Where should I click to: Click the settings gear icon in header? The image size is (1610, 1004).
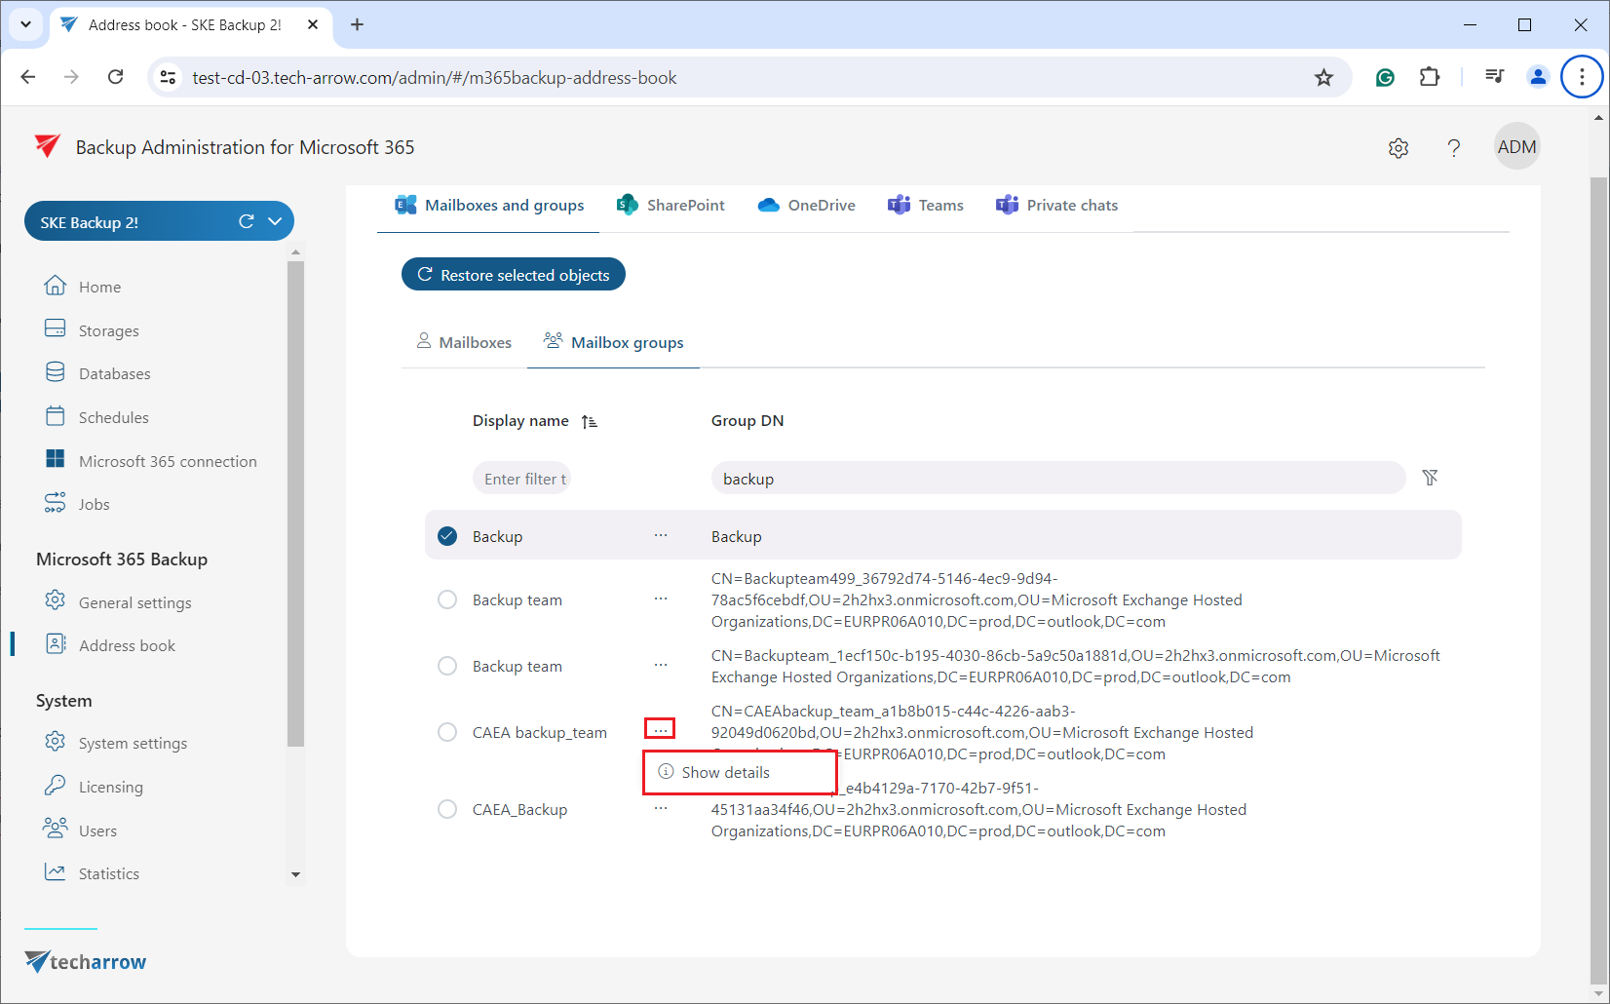click(1399, 148)
